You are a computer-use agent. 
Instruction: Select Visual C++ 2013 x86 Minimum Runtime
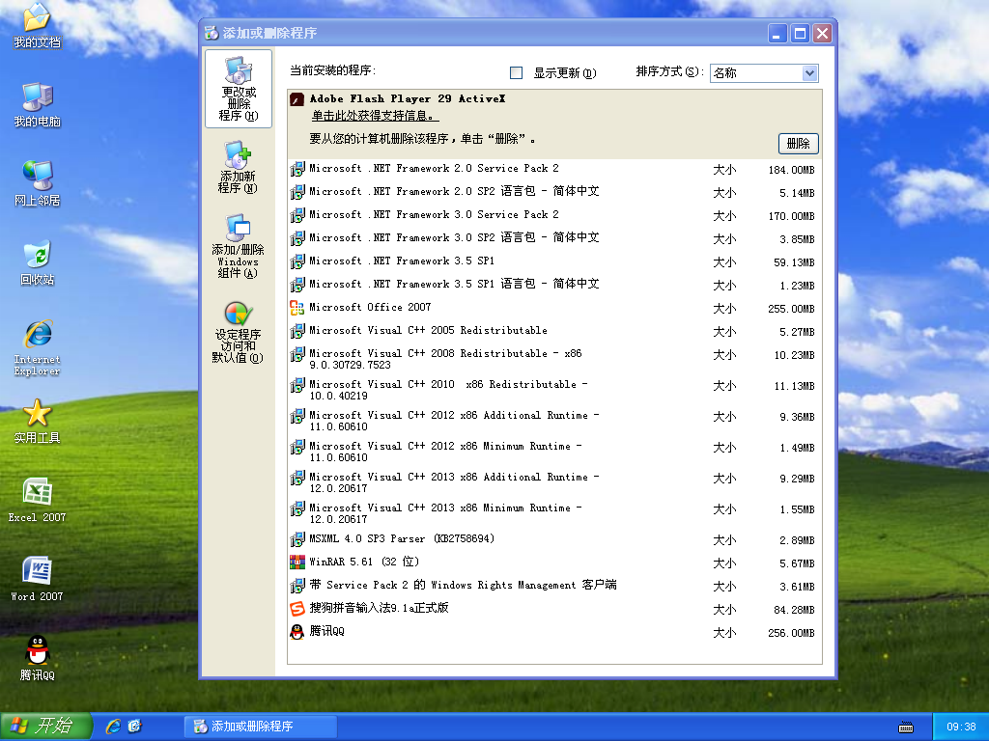pos(554,513)
